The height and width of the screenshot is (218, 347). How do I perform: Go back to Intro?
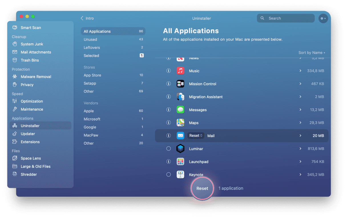87,18
